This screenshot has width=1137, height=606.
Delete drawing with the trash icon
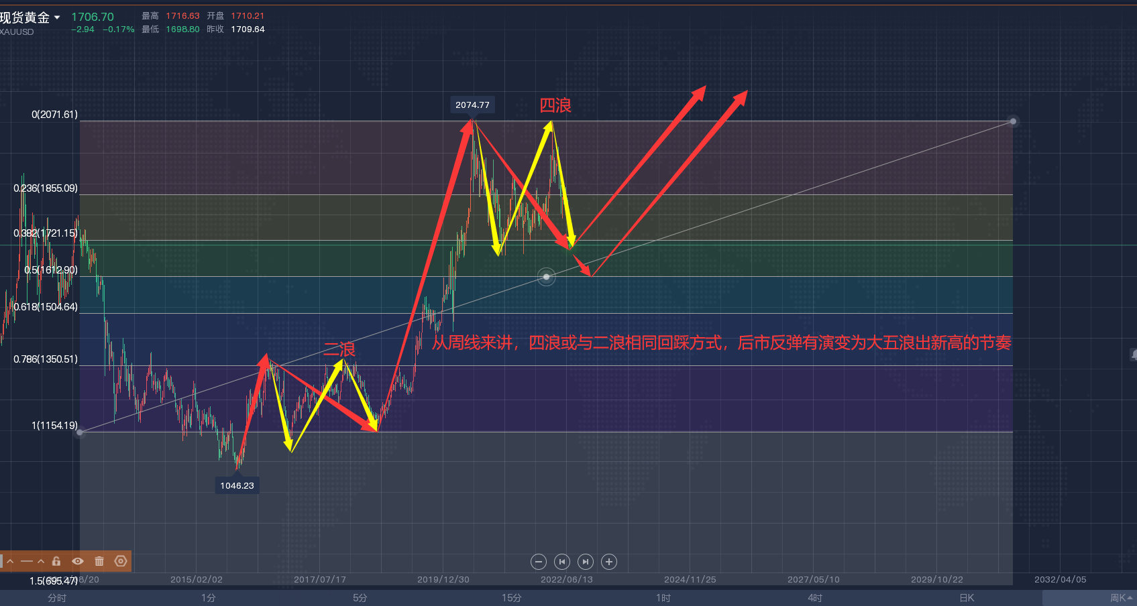[x=99, y=561]
